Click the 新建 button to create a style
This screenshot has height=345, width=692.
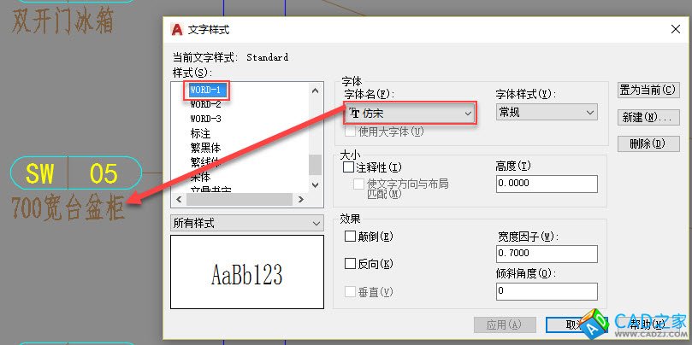[x=647, y=116]
